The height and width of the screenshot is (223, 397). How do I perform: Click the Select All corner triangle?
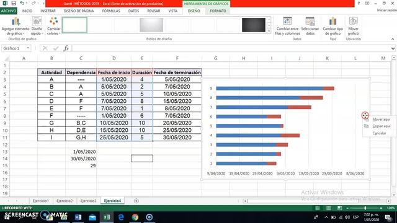click(6, 58)
